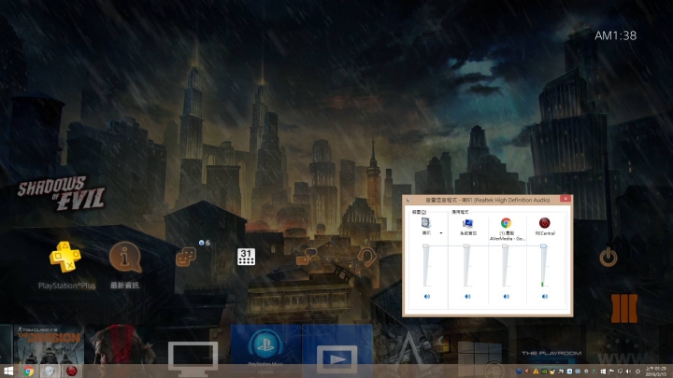This screenshot has height=378, width=673.
Task: Click the 'AM1:38' clock text
Action: 615,35
